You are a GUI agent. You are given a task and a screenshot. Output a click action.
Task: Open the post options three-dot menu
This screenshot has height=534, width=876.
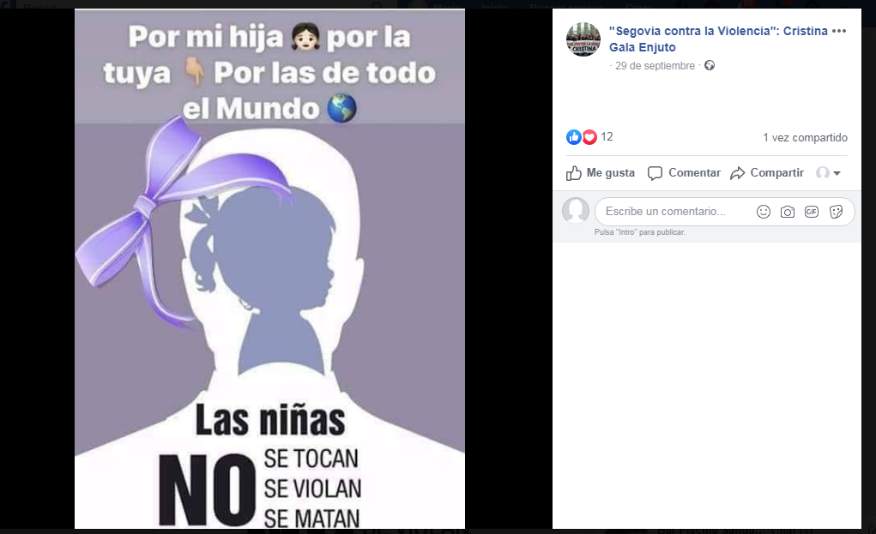(x=839, y=31)
